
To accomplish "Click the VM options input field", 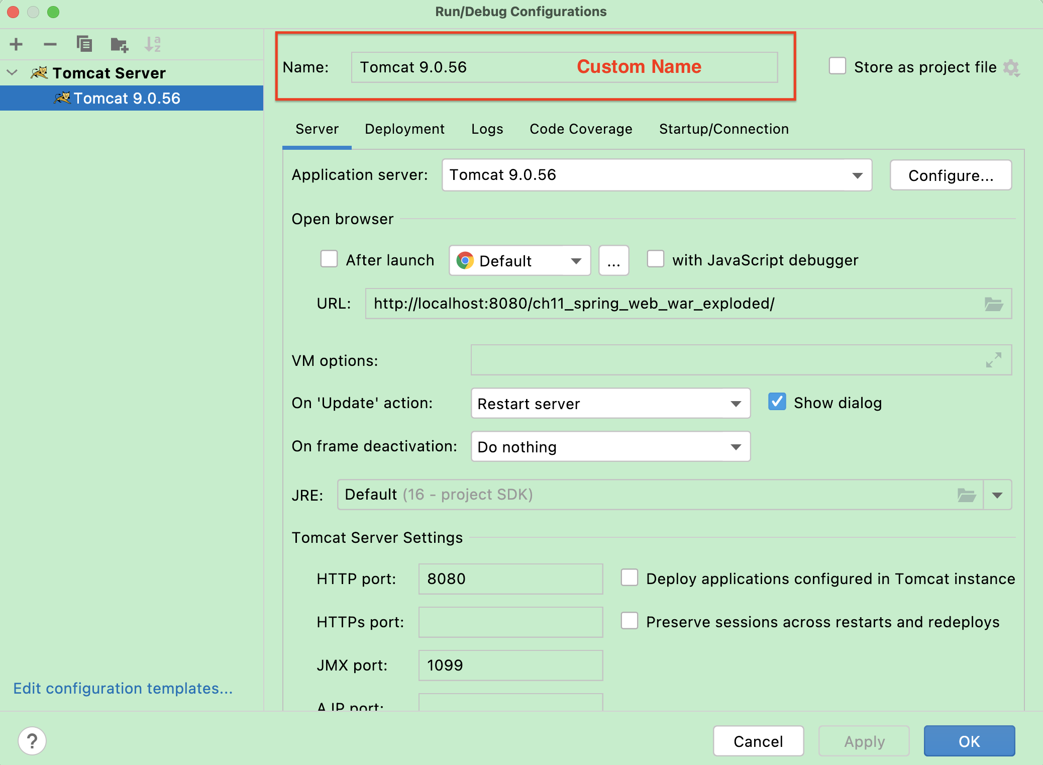I will tap(741, 360).
